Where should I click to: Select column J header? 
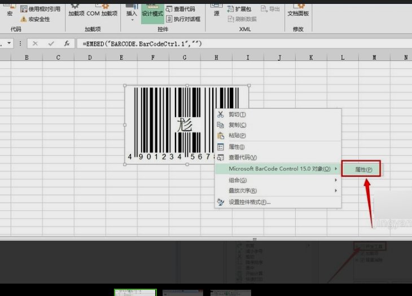[x=279, y=57]
